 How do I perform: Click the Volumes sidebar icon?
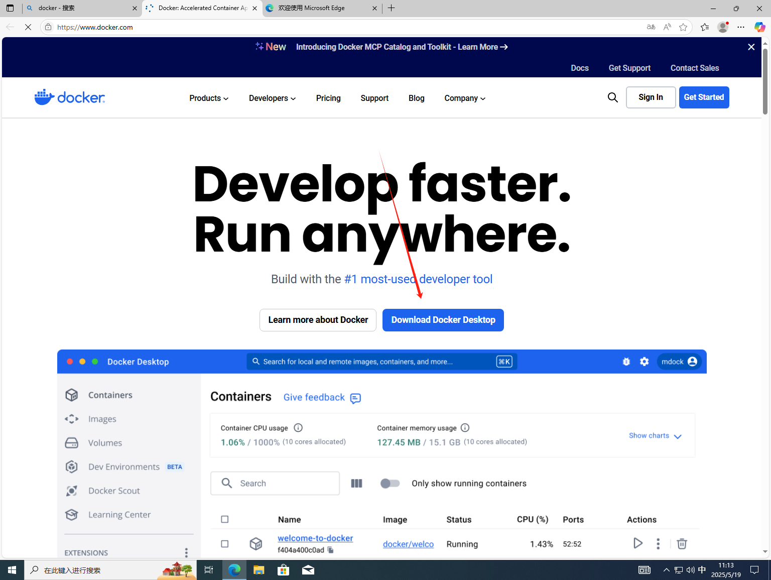point(72,443)
